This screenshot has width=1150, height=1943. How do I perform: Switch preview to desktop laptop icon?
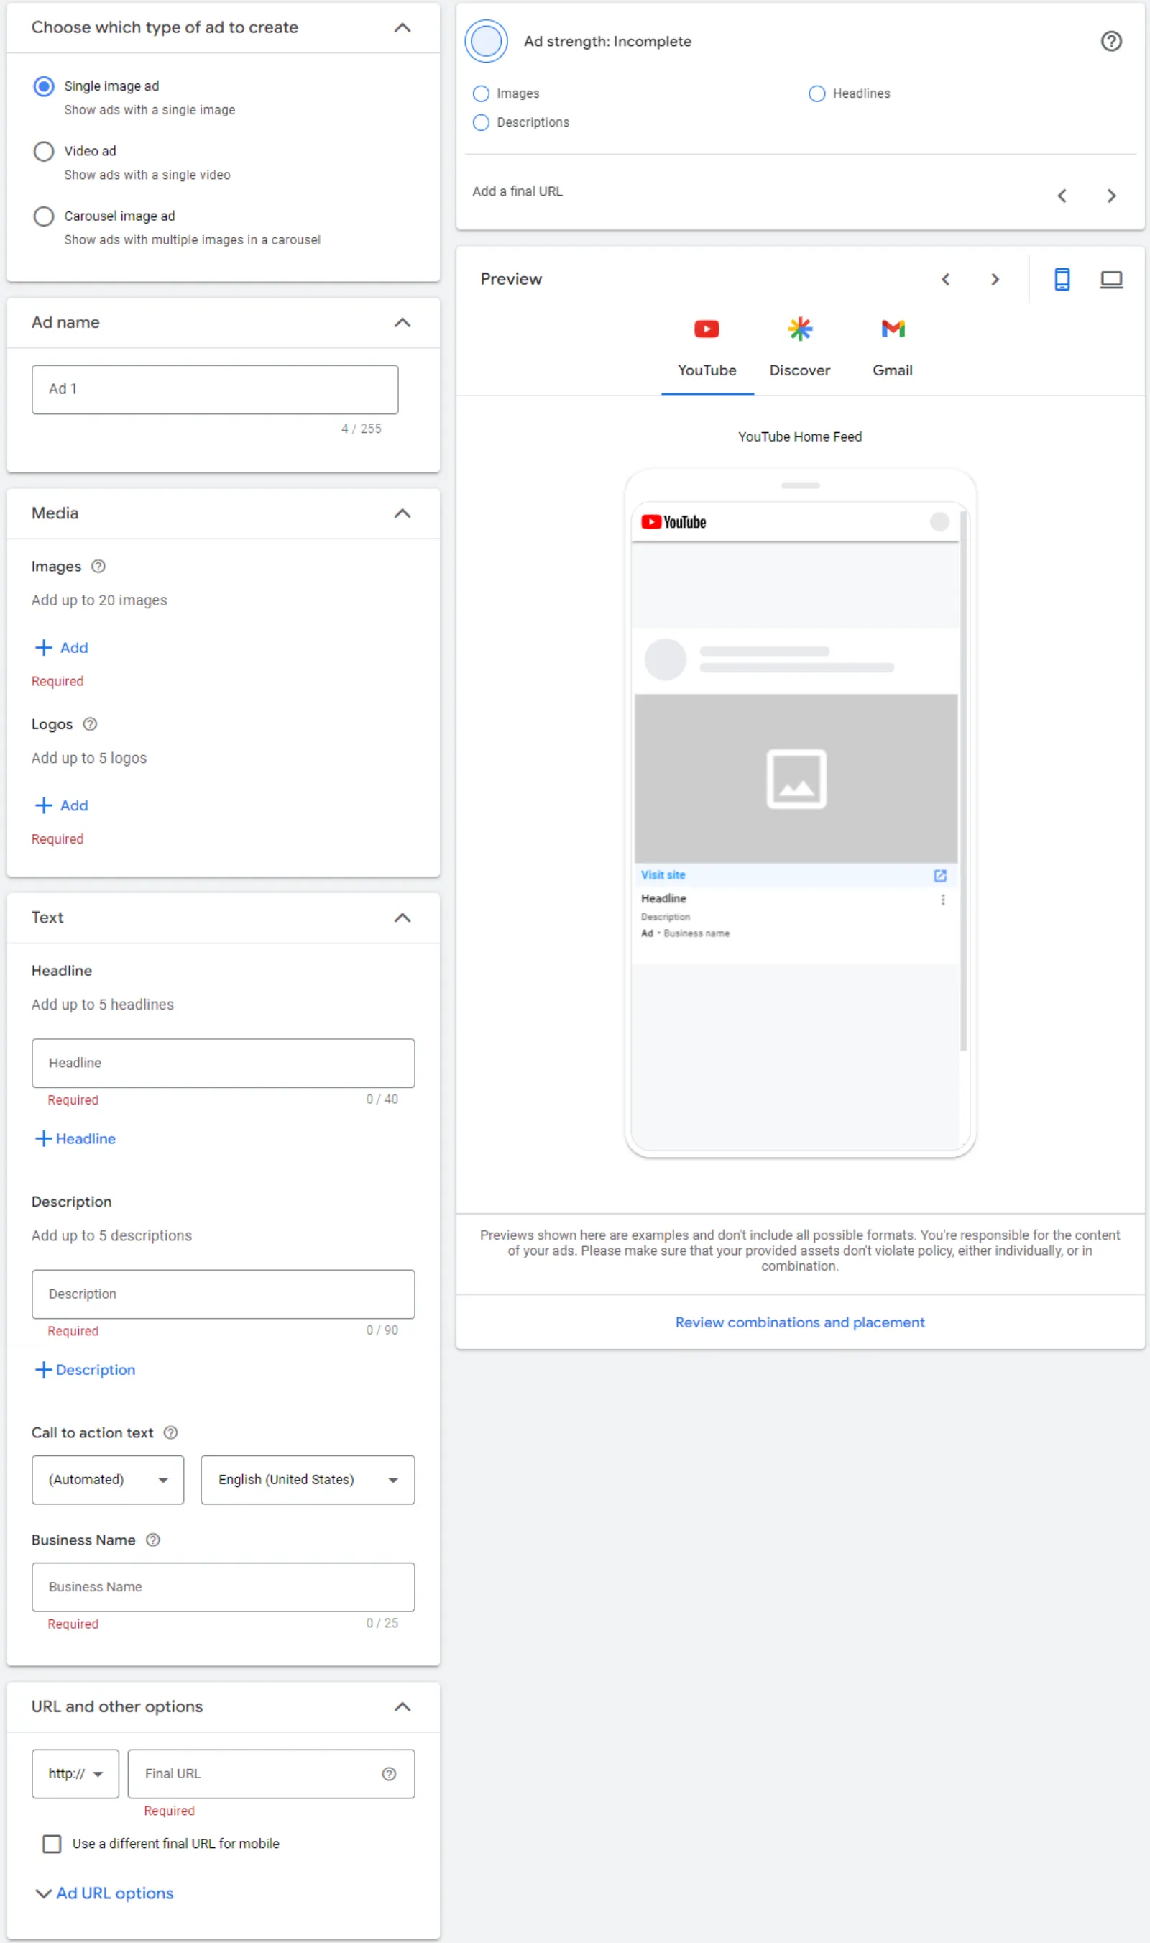click(x=1111, y=279)
